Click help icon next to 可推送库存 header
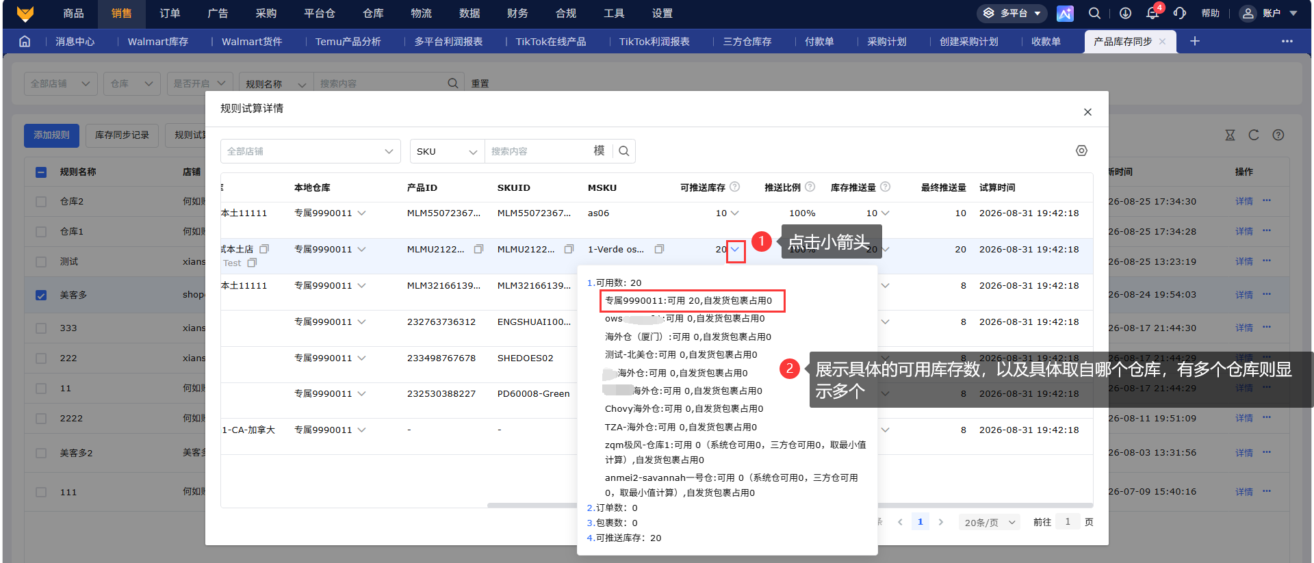 coord(735,187)
